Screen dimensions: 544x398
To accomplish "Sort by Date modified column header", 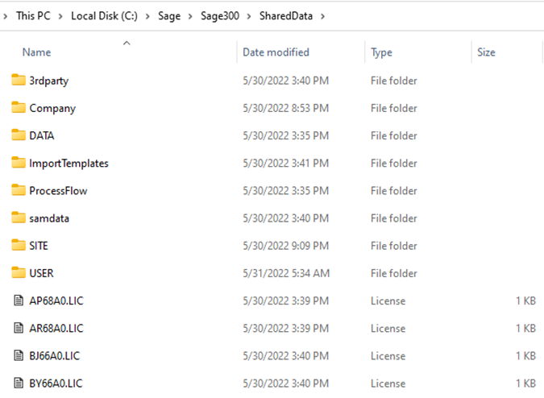I will click(x=276, y=52).
